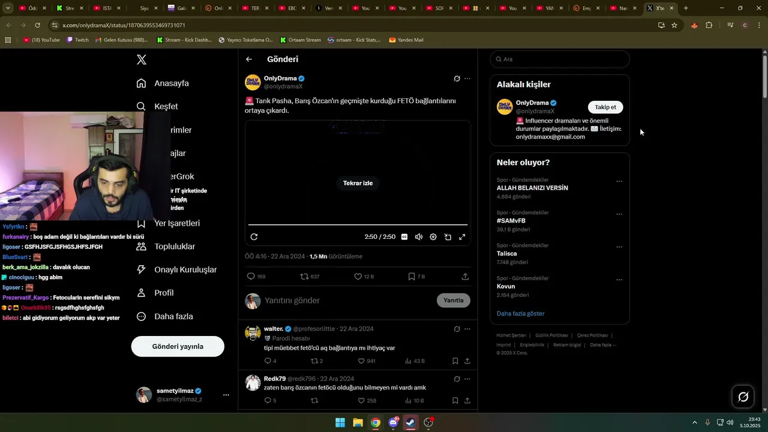
Task: Click the Yanıtını gönder reply field
Action: pos(348,301)
